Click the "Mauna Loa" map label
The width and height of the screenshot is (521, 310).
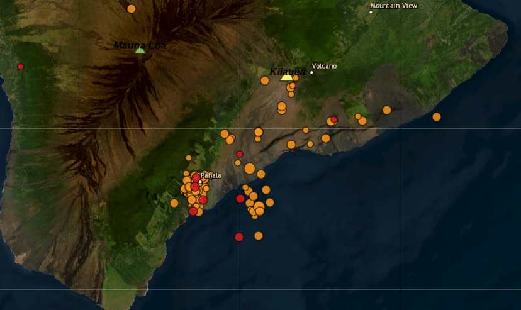[140, 45]
